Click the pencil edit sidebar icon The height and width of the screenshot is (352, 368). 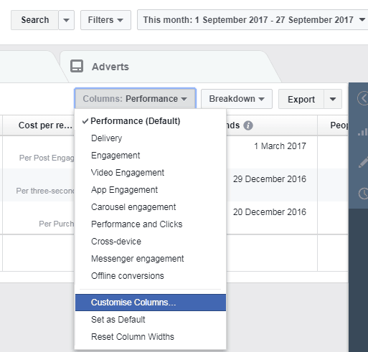point(363,162)
